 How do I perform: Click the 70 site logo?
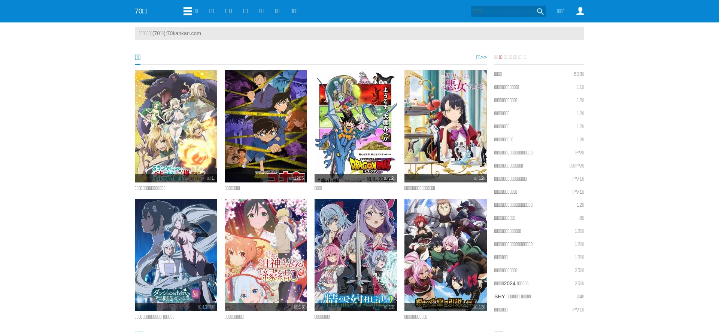(x=141, y=11)
